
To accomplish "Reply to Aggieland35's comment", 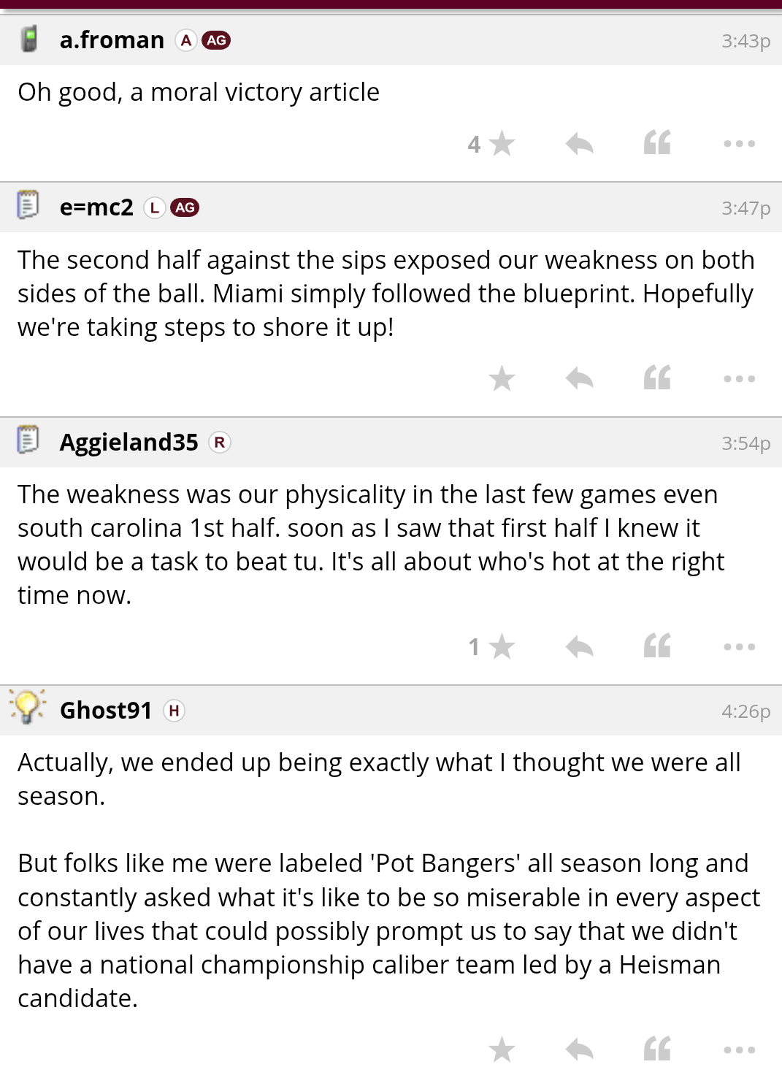I will [580, 646].
